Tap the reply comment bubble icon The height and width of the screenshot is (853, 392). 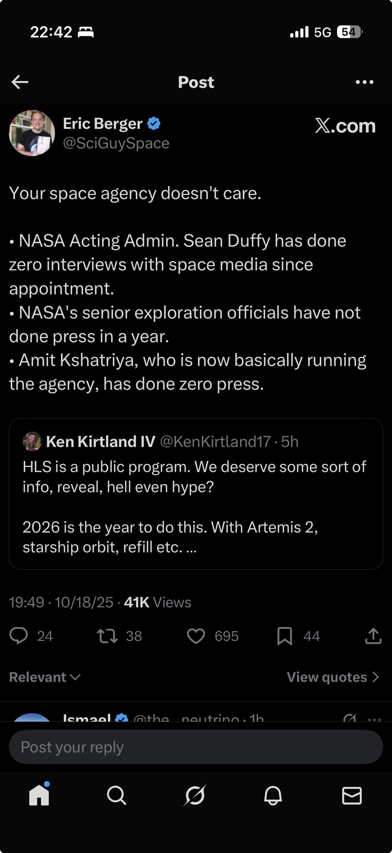19,636
